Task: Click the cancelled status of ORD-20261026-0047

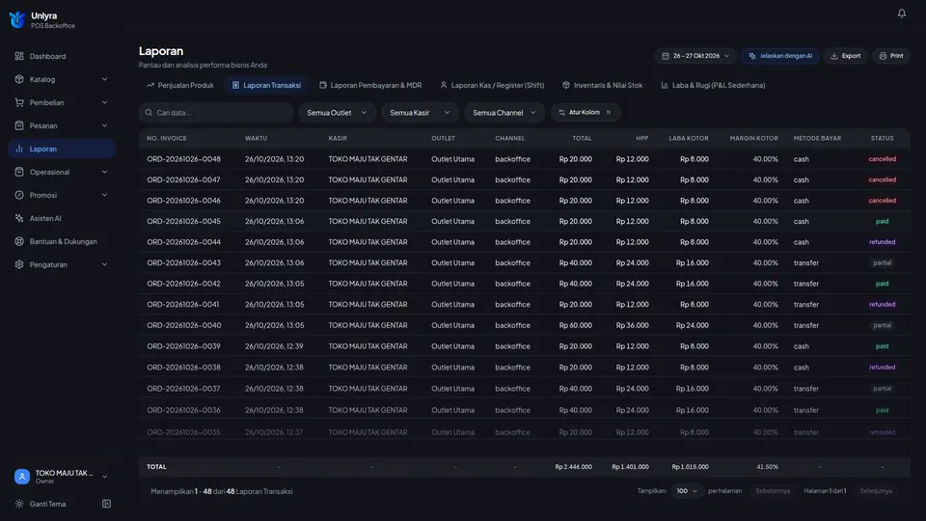Action: [x=882, y=179]
